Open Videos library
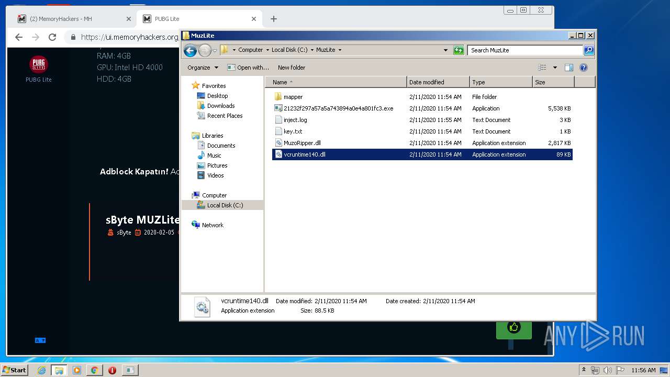The image size is (670, 377). [215, 175]
